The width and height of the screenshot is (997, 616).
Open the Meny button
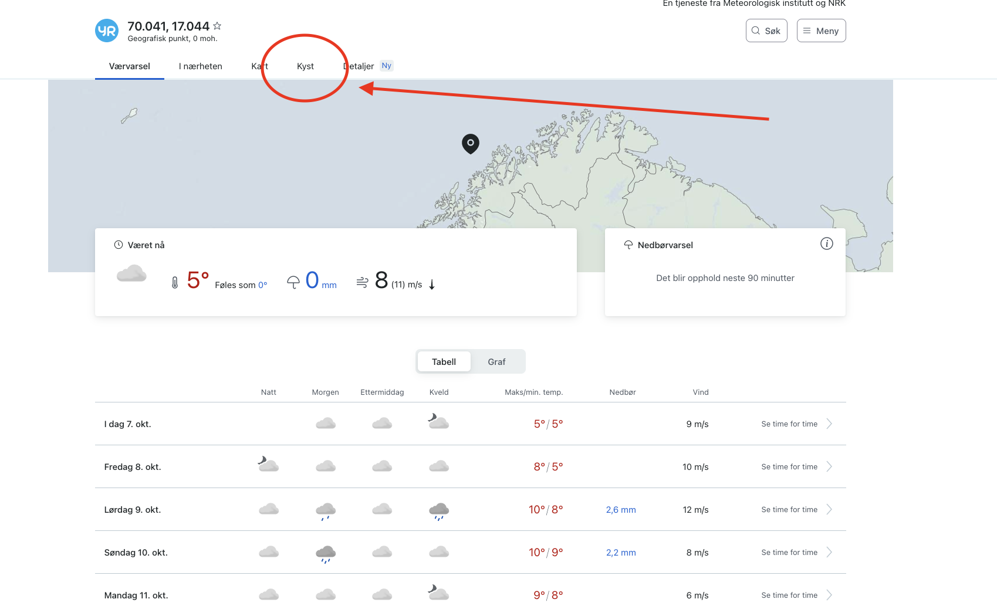click(x=821, y=31)
